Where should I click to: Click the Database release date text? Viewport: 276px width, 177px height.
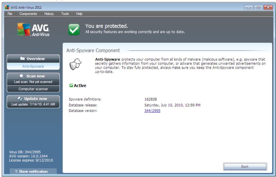pyautogui.click(x=172, y=105)
